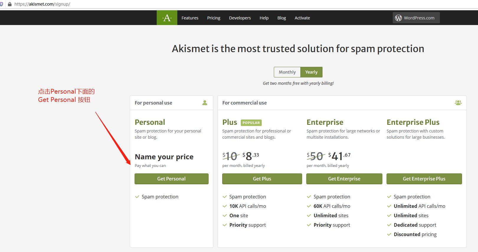Image resolution: width=478 pixels, height=252 pixels.
Task: Click the main Akismet headline
Action: 298,49
